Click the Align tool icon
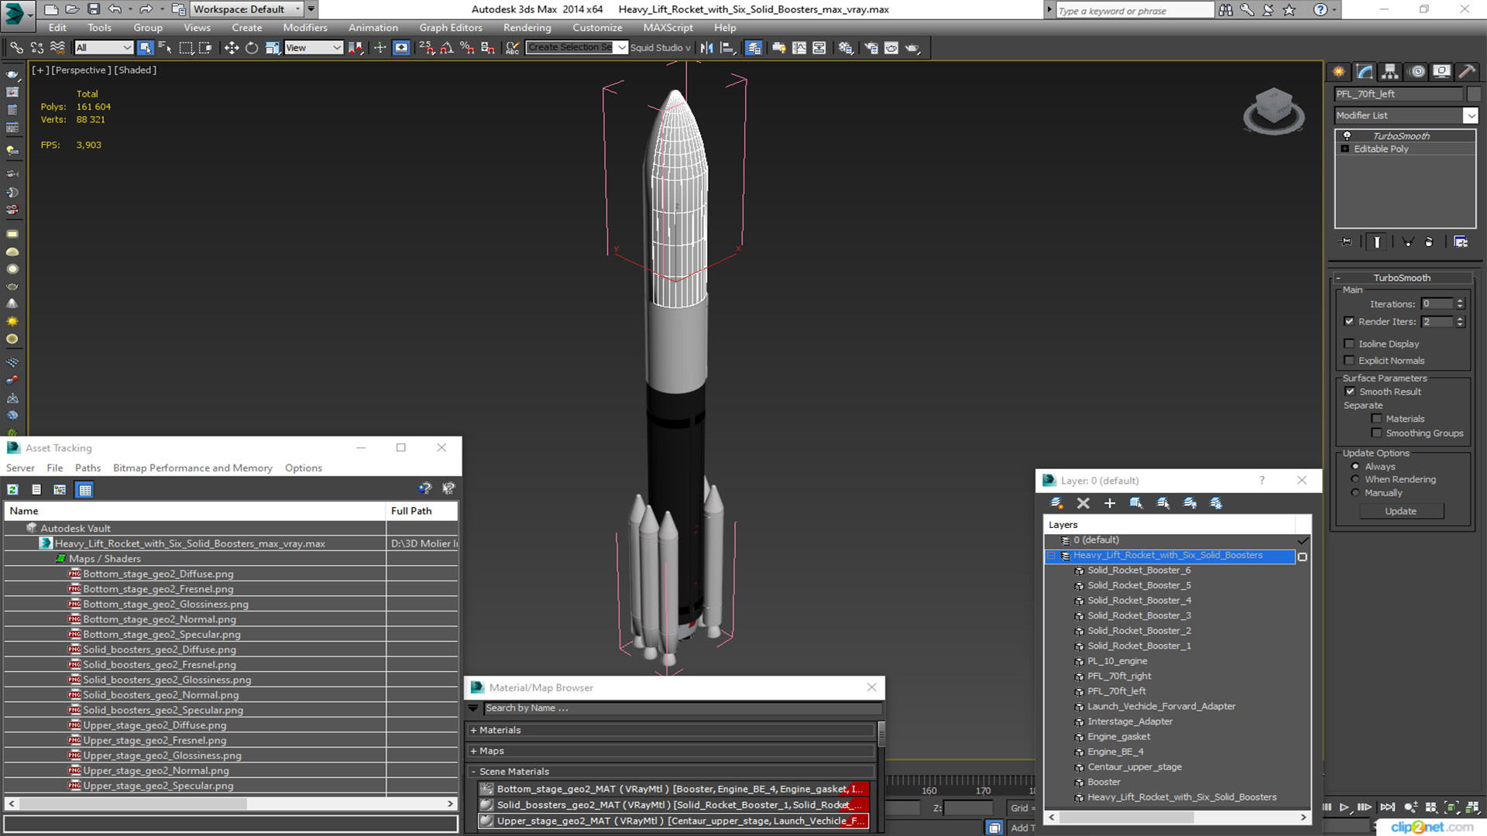The image size is (1487, 836). point(727,48)
